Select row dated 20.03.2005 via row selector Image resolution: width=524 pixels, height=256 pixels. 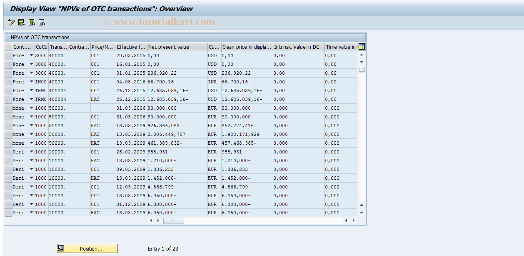(8, 55)
